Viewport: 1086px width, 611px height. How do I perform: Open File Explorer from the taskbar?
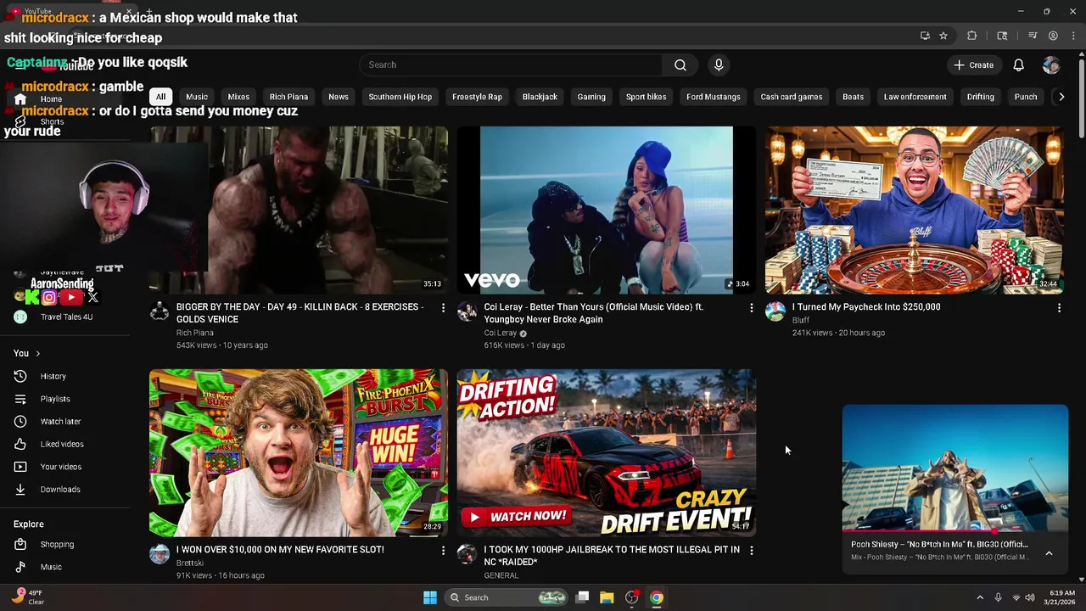click(607, 597)
